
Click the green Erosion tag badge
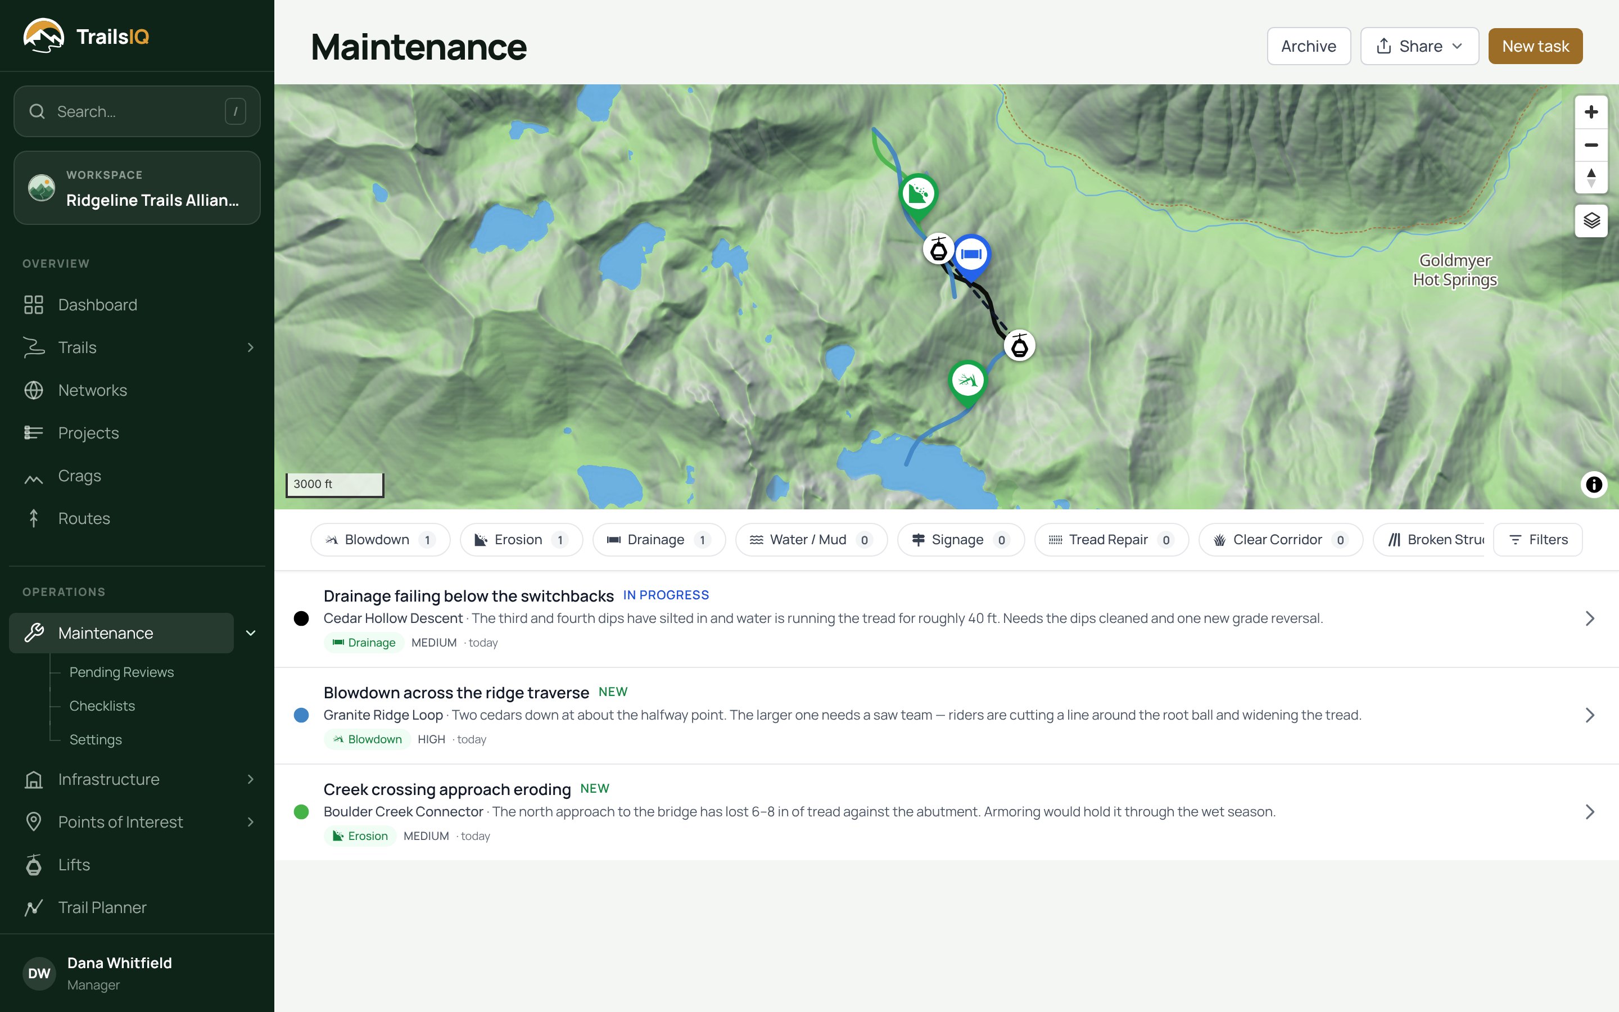click(x=360, y=836)
